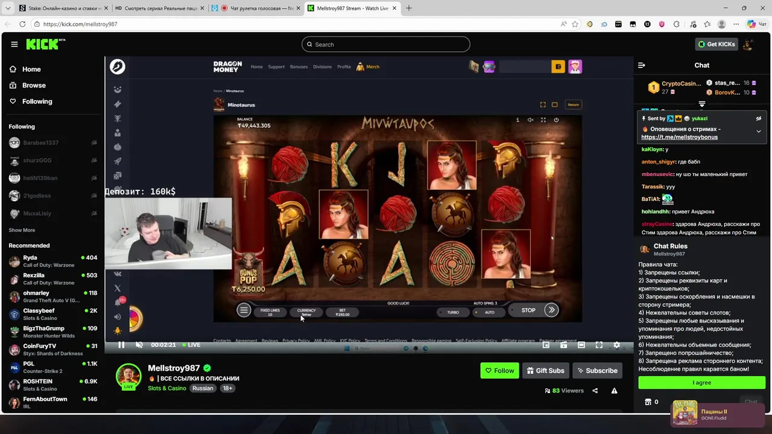Click the KICK logo

tap(45, 44)
